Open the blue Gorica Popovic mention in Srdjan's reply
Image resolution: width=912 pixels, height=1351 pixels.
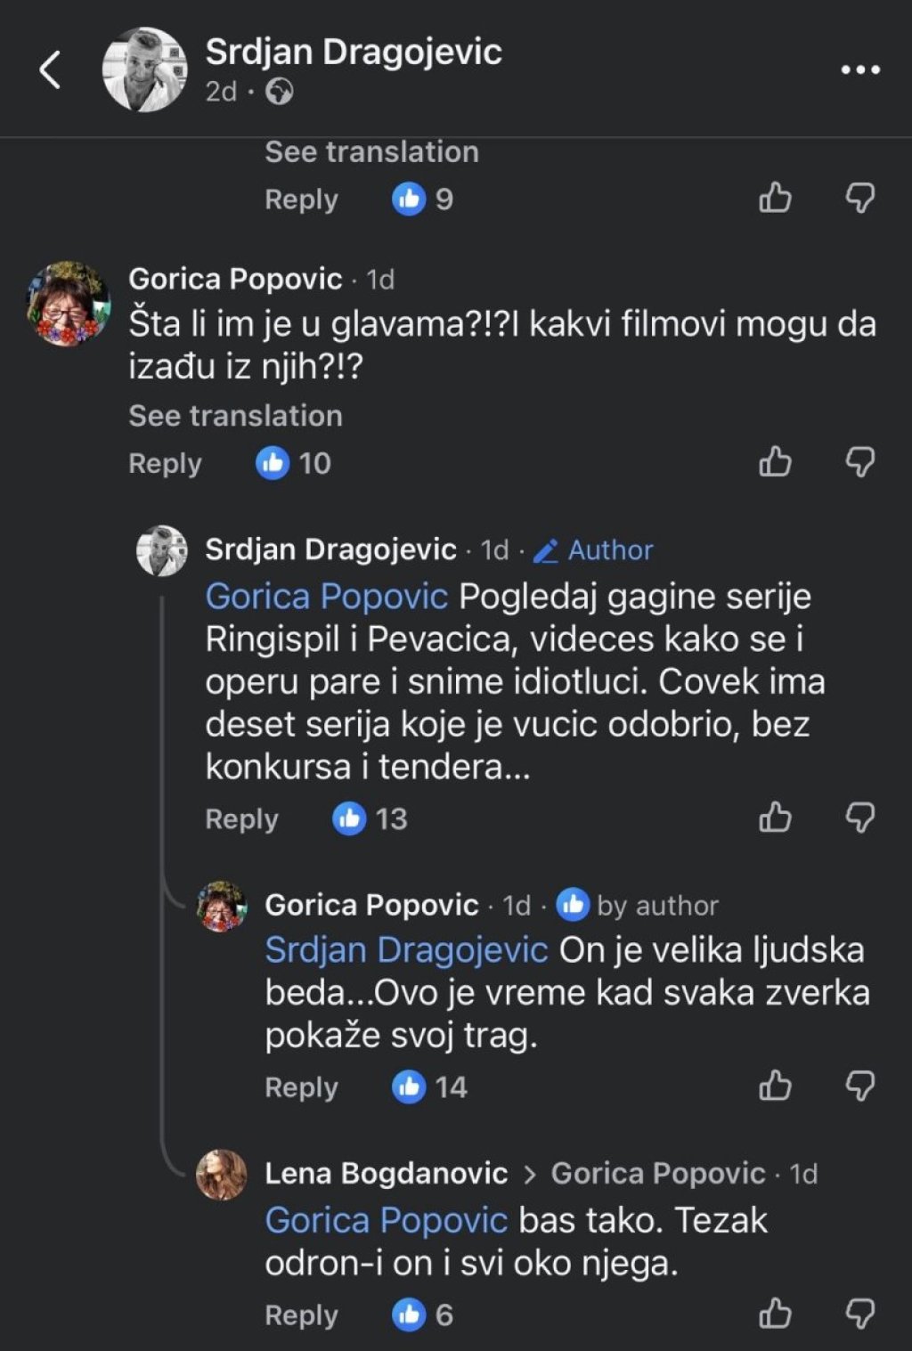[326, 596]
